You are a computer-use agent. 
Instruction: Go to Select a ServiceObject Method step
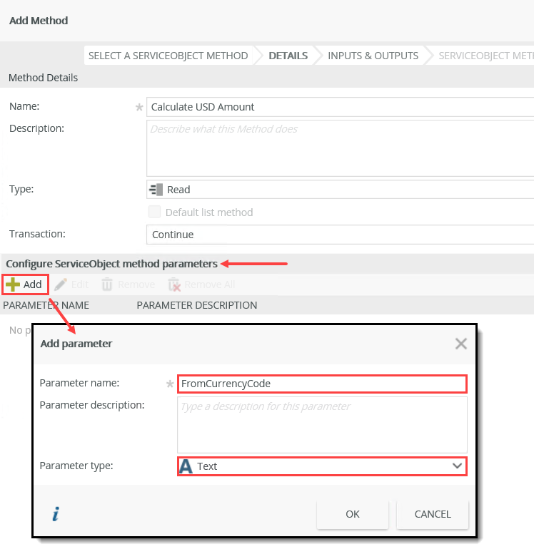168,56
